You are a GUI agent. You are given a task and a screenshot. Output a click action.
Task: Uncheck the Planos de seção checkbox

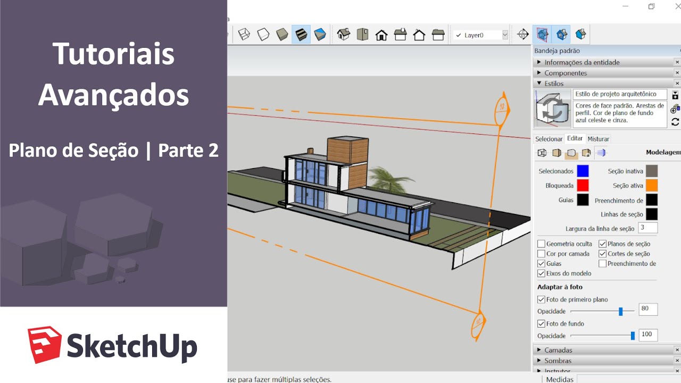pos(602,244)
